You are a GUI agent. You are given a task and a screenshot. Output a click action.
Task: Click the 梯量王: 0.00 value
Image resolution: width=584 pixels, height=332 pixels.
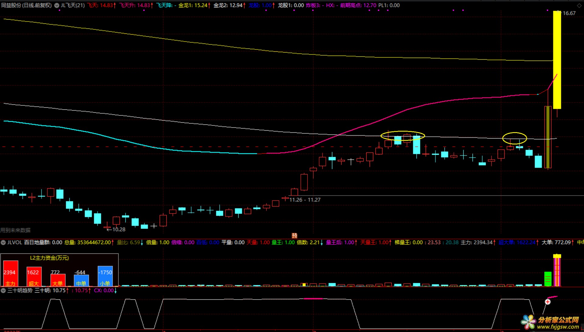coord(408,242)
